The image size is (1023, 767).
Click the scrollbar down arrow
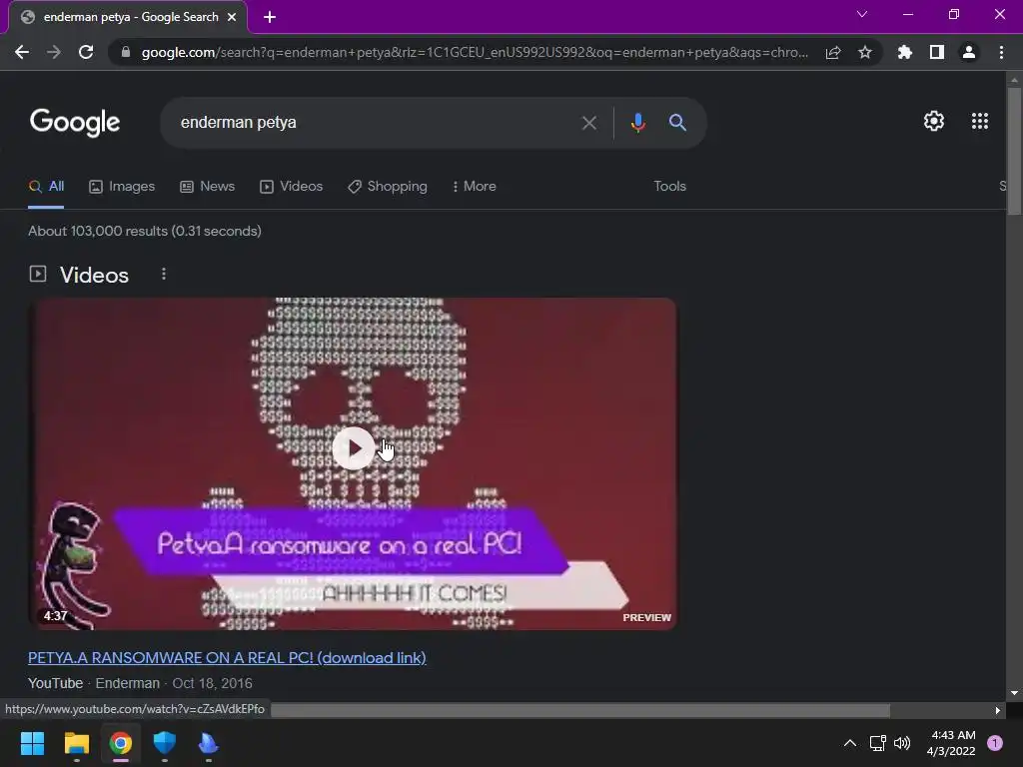coord(1014,694)
